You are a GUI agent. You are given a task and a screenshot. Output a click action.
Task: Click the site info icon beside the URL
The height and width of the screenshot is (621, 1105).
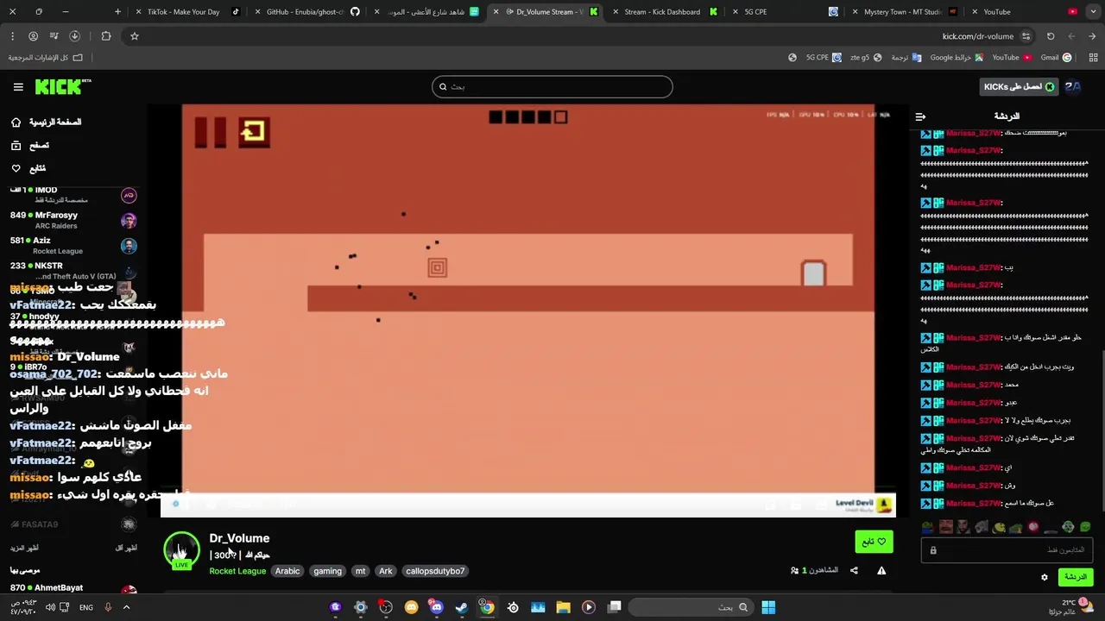click(x=1026, y=36)
